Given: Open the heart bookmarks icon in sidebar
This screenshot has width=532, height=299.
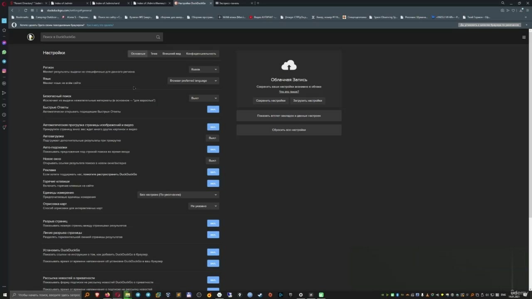Looking at the screenshot, I should click(x=4, y=105).
